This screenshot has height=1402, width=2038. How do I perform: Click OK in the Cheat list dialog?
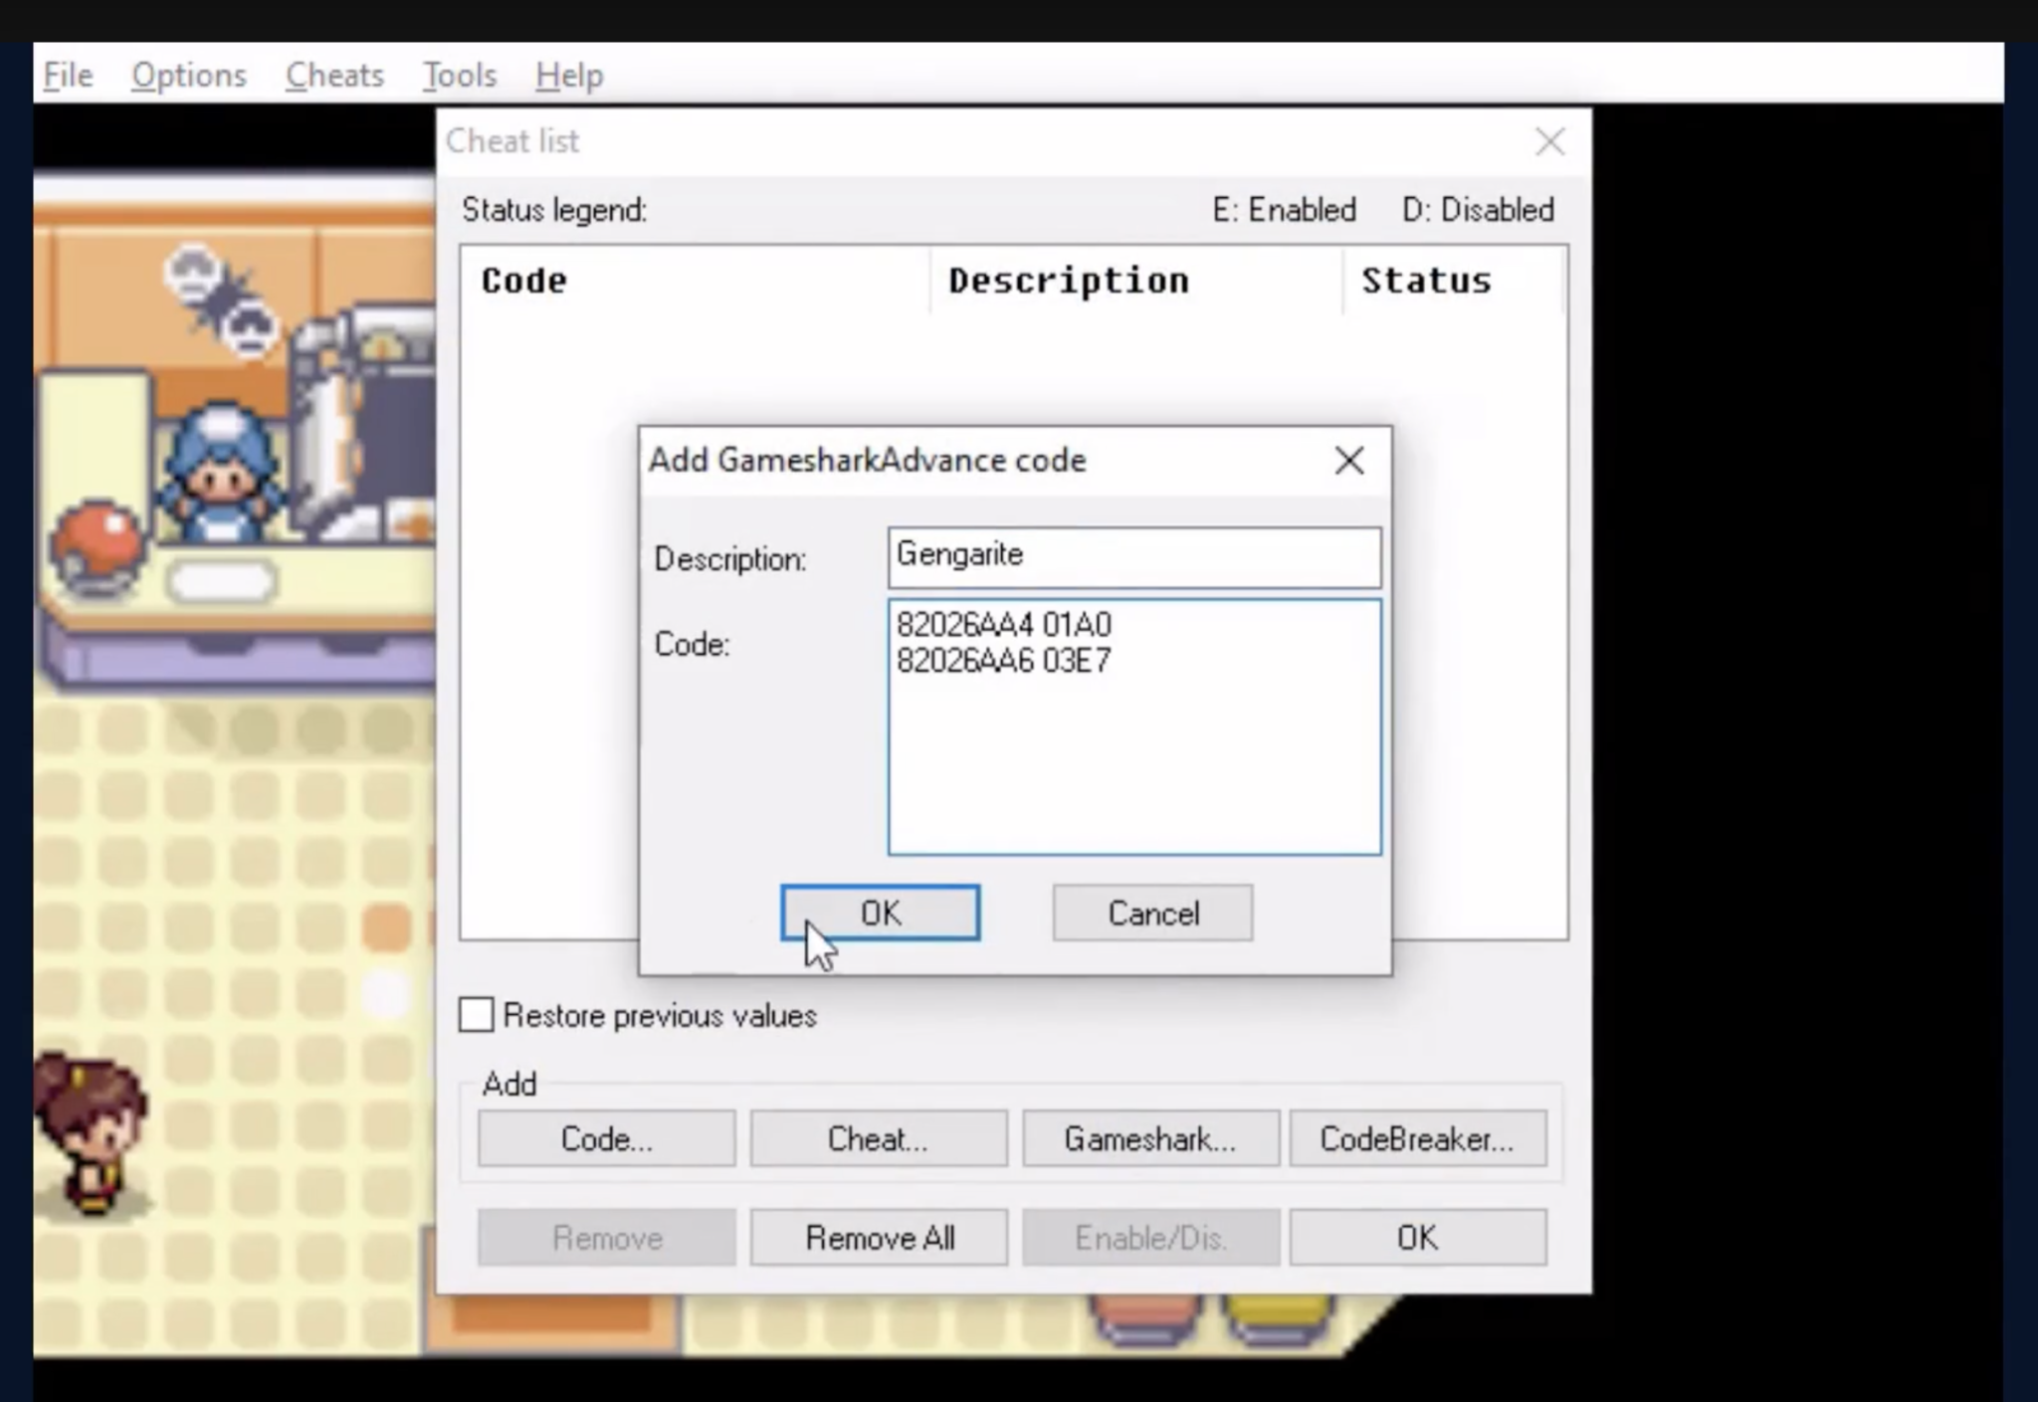(1418, 1238)
